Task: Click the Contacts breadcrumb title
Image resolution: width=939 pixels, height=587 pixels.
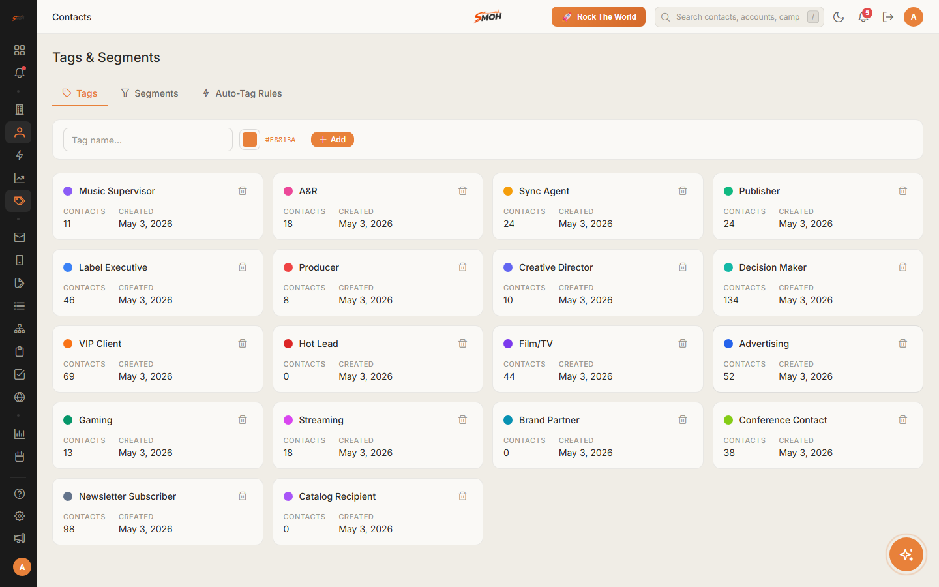Action: pyautogui.click(x=72, y=17)
